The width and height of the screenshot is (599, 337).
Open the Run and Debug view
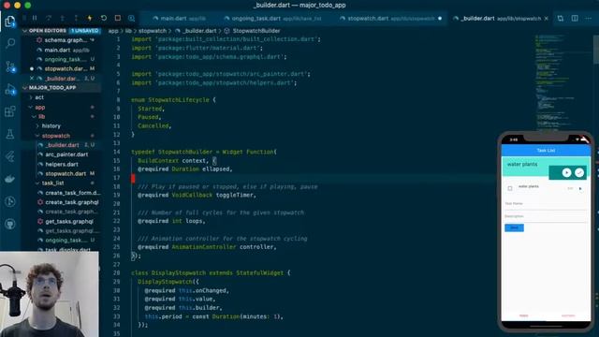pos(10,90)
